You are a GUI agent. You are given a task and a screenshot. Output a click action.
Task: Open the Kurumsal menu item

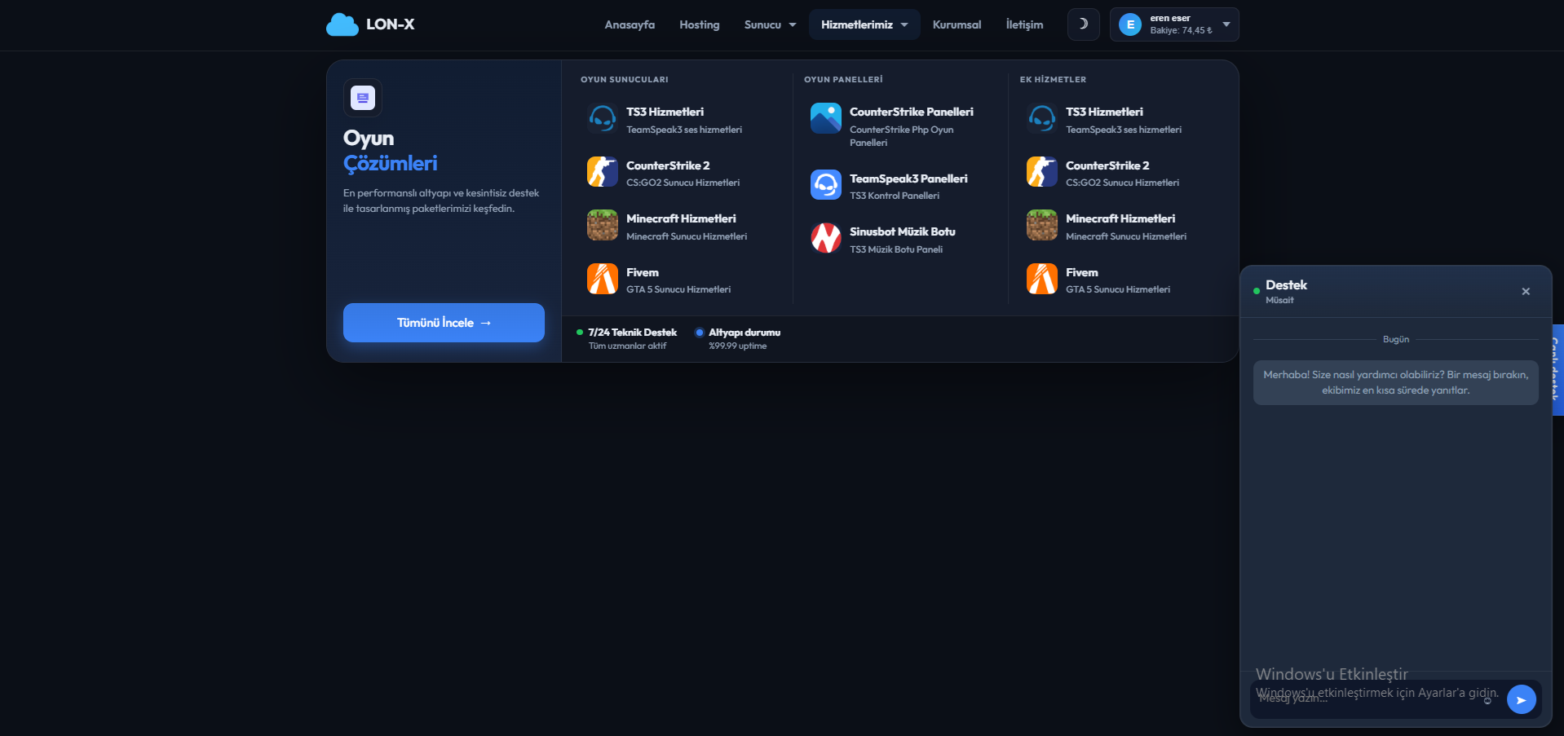(957, 24)
